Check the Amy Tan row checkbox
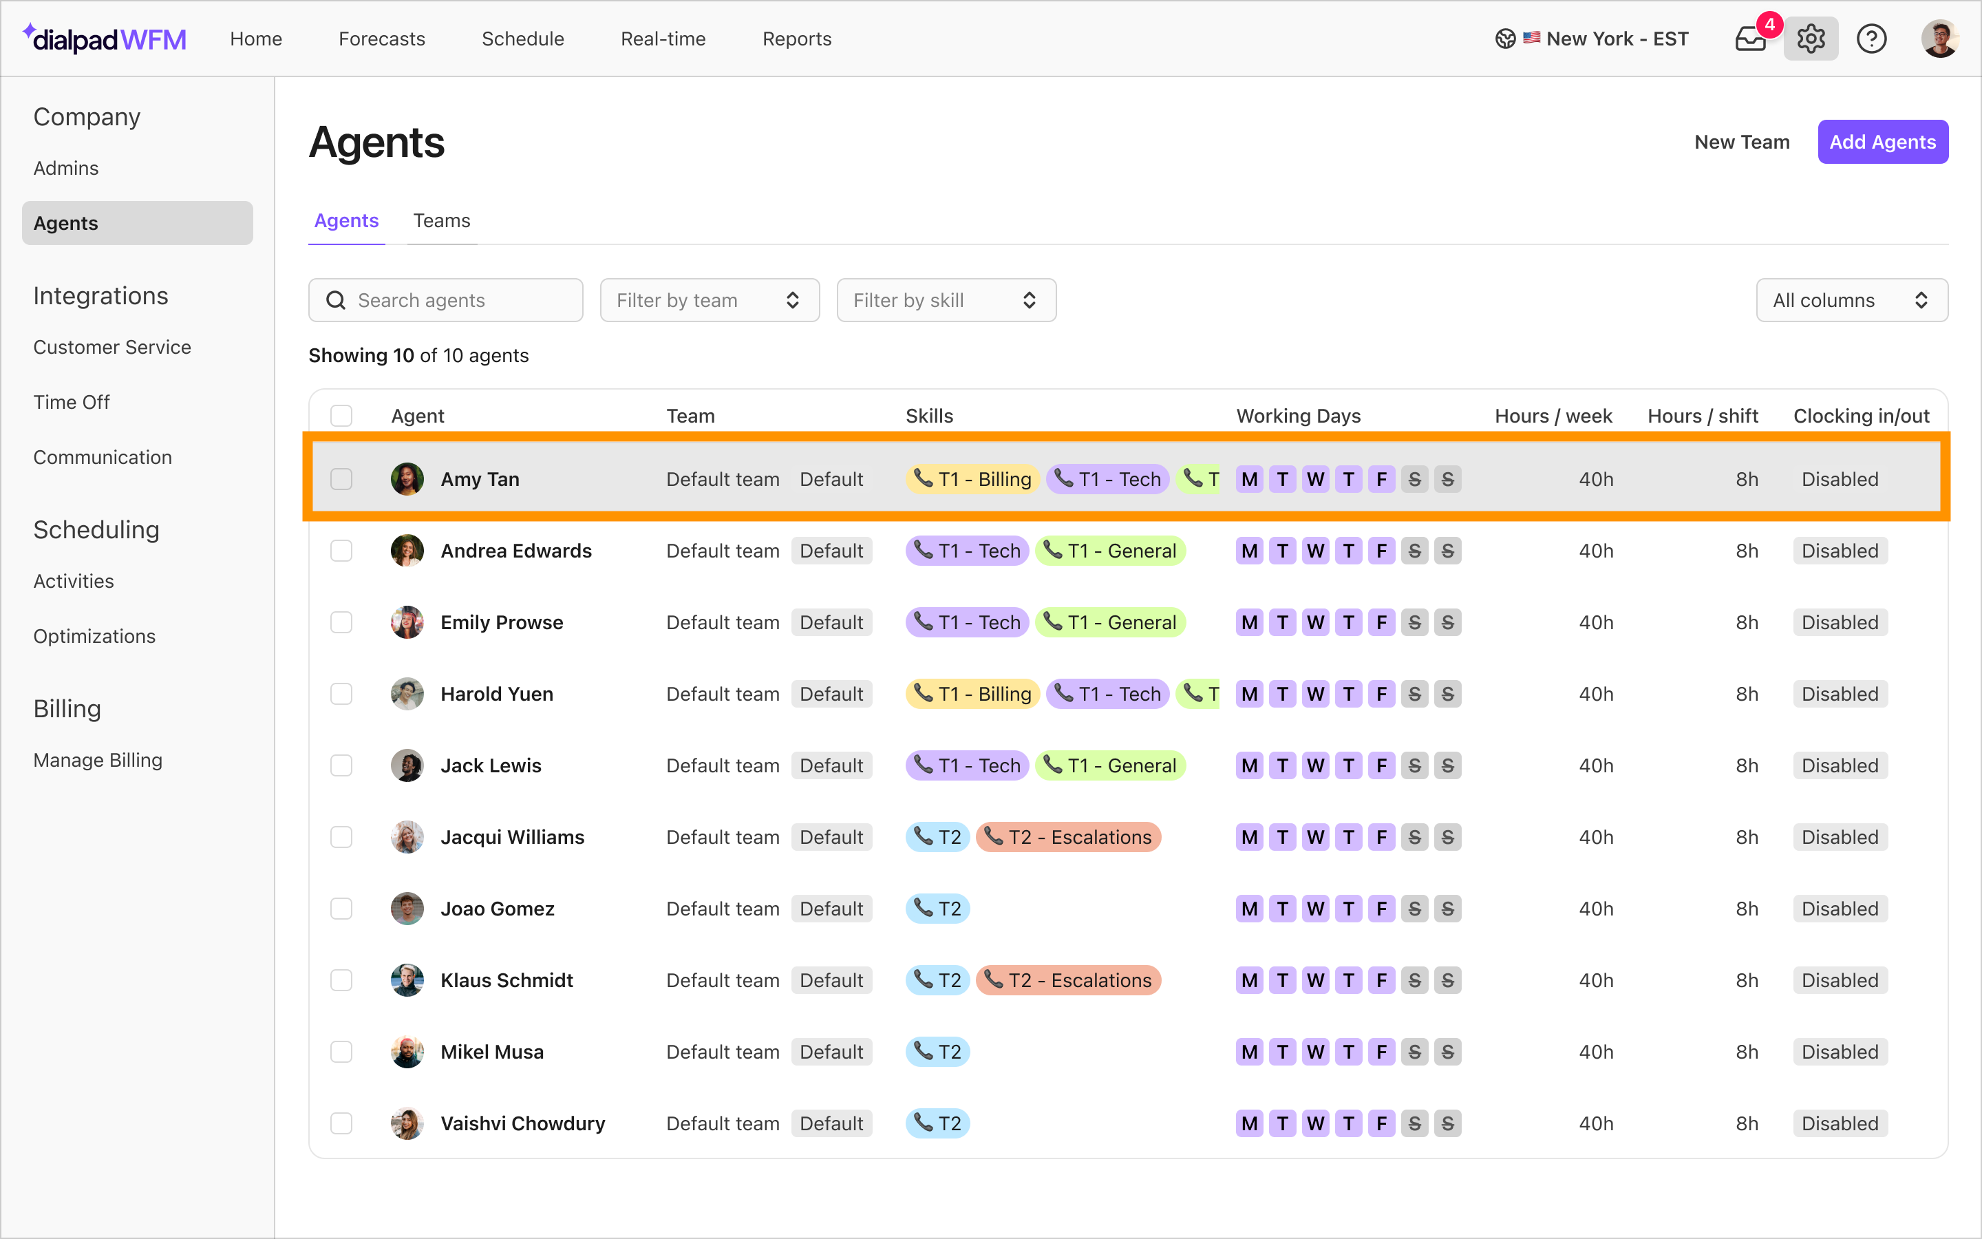The width and height of the screenshot is (1982, 1239). pyautogui.click(x=341, y=478)
